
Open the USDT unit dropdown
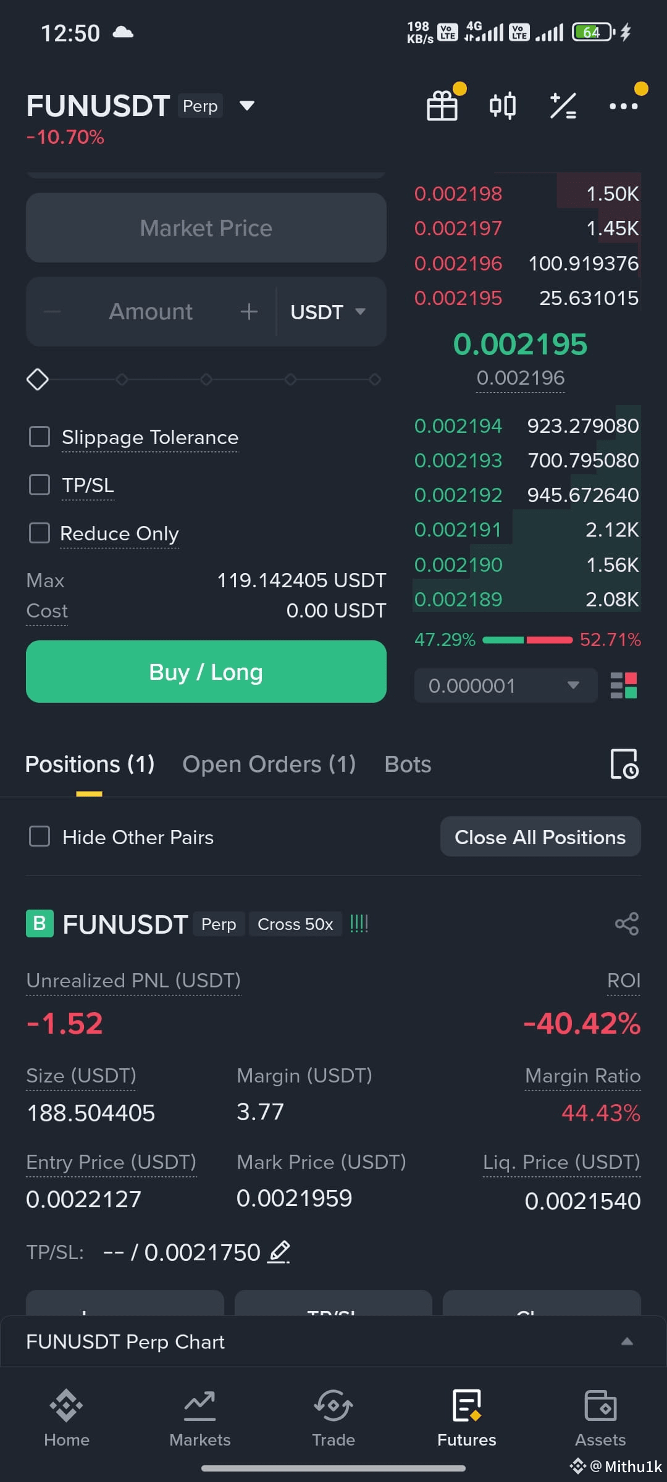tap(329, 312)
